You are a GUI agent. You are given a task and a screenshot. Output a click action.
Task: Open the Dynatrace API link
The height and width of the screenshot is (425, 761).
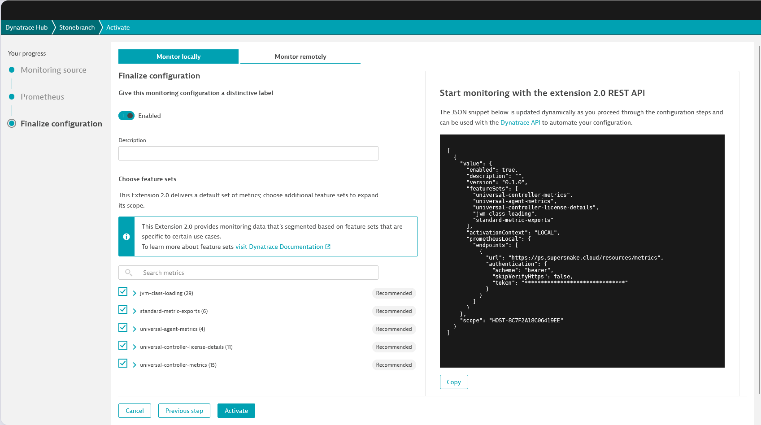520,122
